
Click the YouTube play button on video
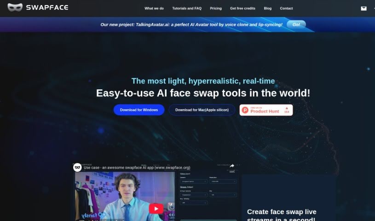point(156,209)
